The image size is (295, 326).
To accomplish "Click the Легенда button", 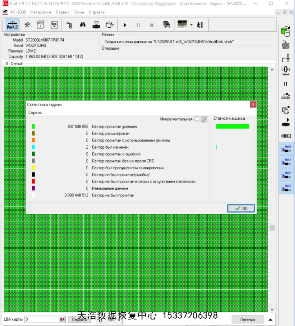I will pos(247,319).
